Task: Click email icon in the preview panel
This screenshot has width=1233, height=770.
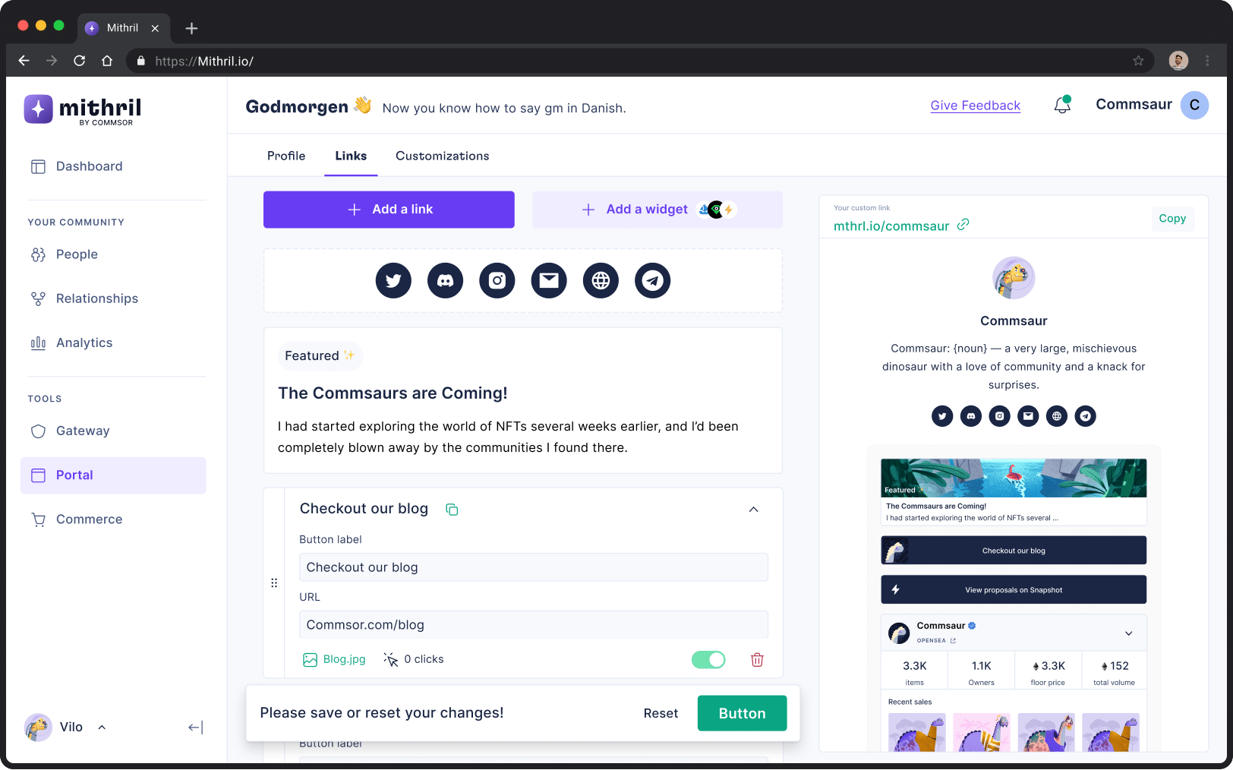Action: (x=1028, y=416)
